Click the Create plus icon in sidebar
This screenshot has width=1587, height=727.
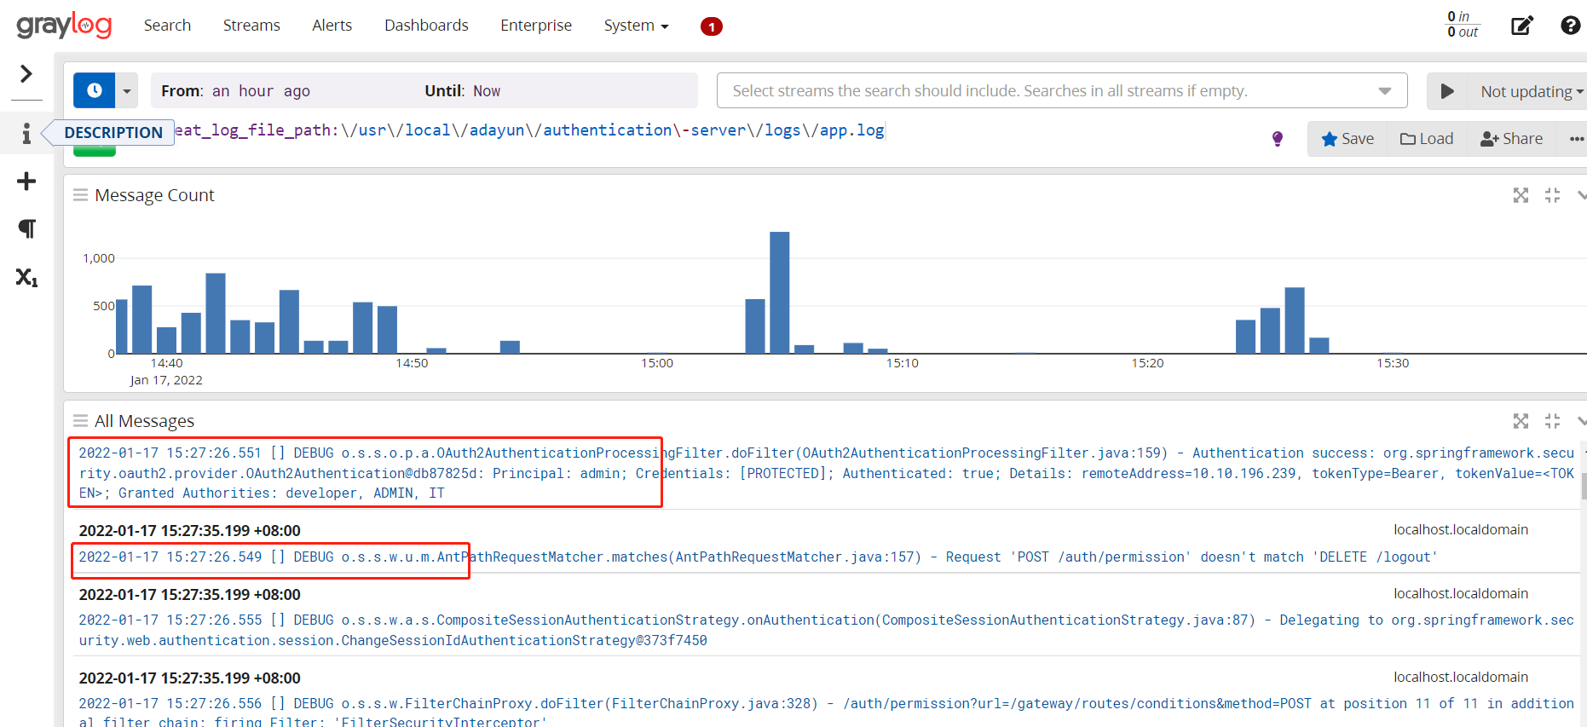pos(26,181)
